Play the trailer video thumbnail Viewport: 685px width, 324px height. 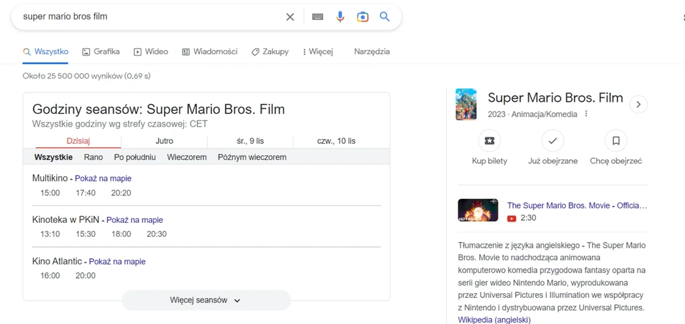(x=478, y=210)
